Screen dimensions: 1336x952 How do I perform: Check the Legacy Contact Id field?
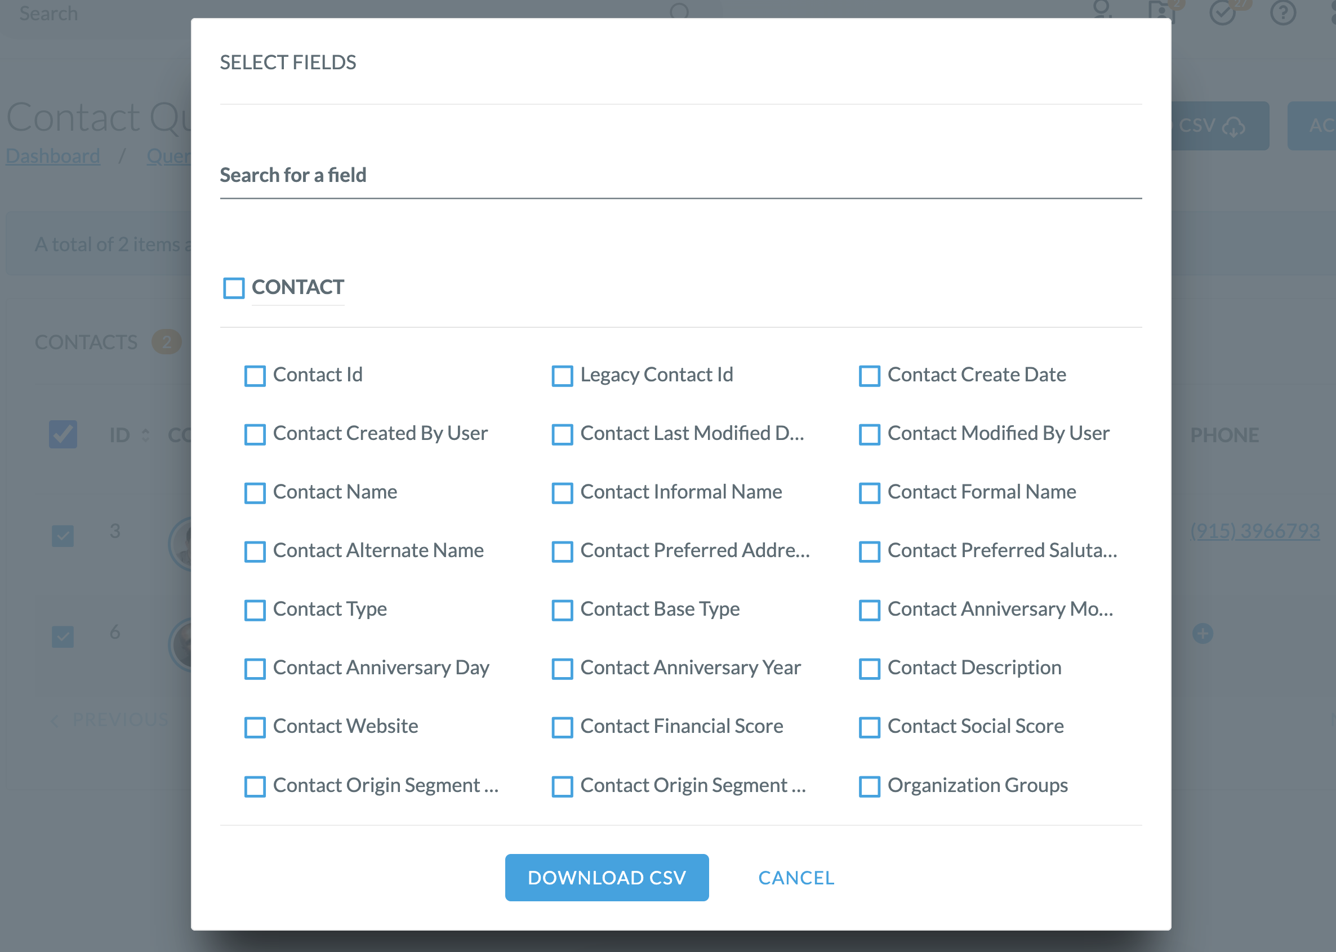pyautogui.click(x=562, y=376)
